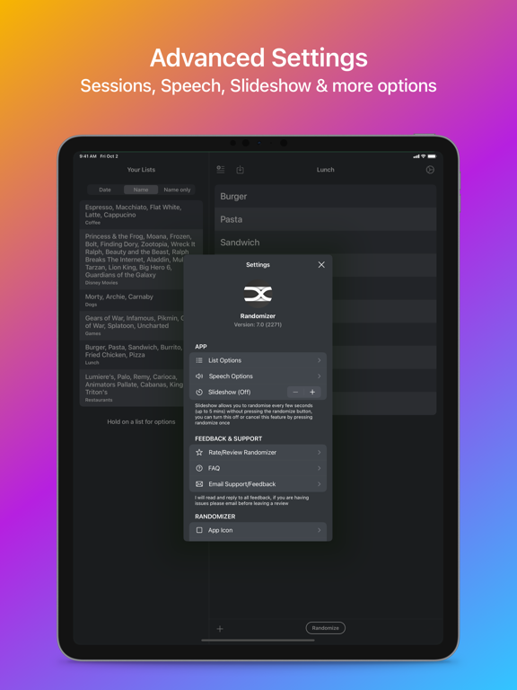This screenshot has height=690, width=517.
Task: Click the share/export icon in toolbar
Action: [240, 170]
